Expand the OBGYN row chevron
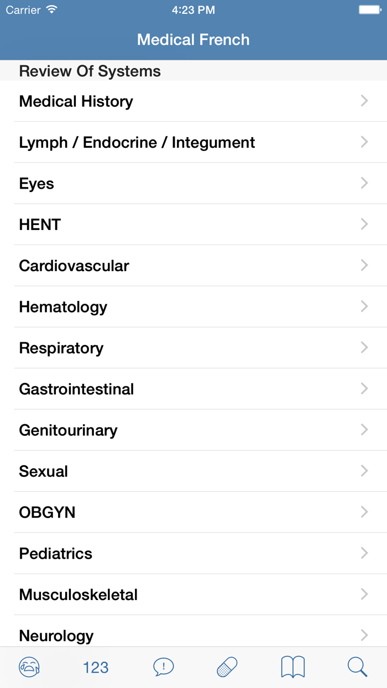Screen dimensions: 387x688 pyautogui.click(x=364, y=512)
